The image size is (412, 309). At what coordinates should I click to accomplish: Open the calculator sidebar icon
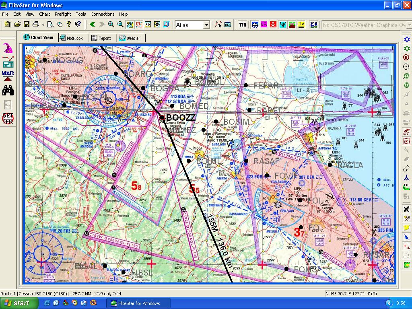pos(8,65)
